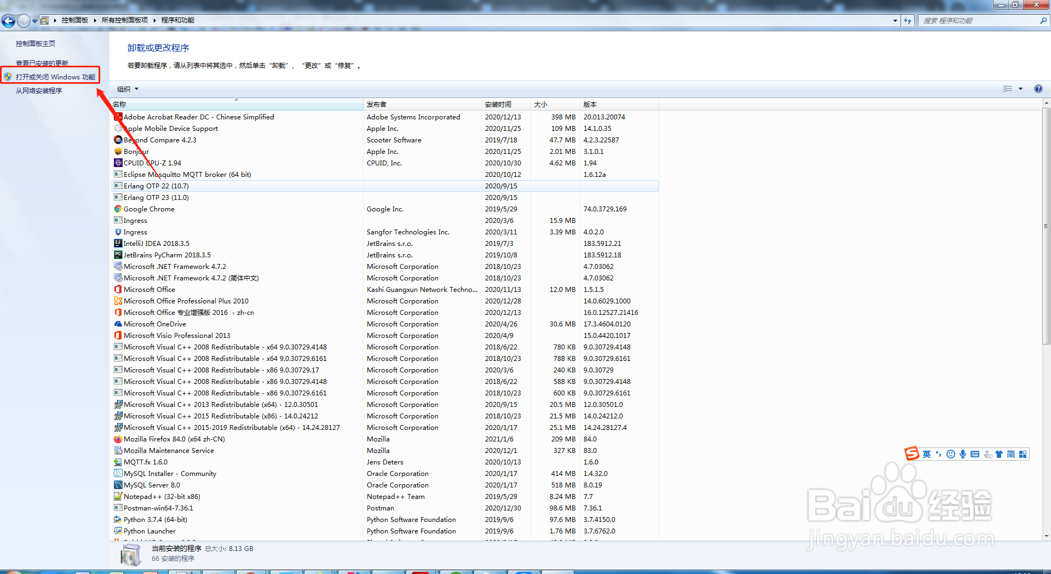Select the 程序和功能 breadcrumb
The height and width of the screenshot is (574, 1051).
pos(177,20)
